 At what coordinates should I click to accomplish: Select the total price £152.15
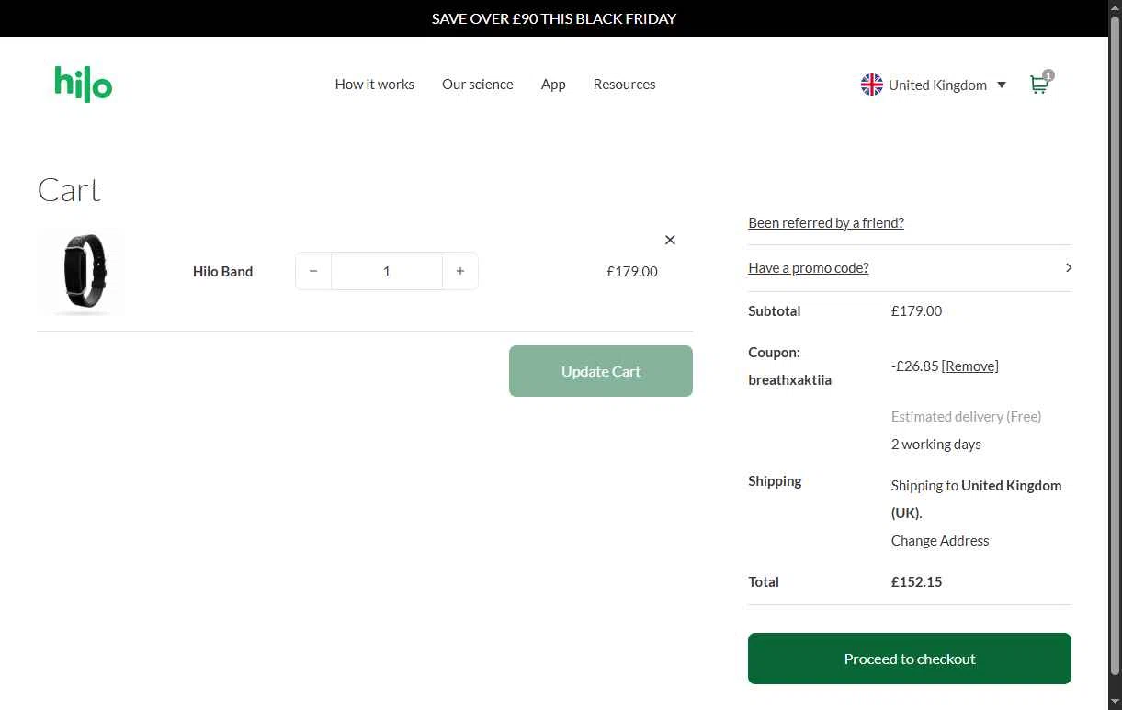click(916, 581)
